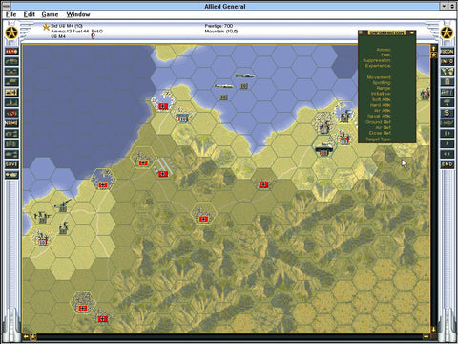
Task: Click the top red no-symbol icon
Action: (11, 51)
